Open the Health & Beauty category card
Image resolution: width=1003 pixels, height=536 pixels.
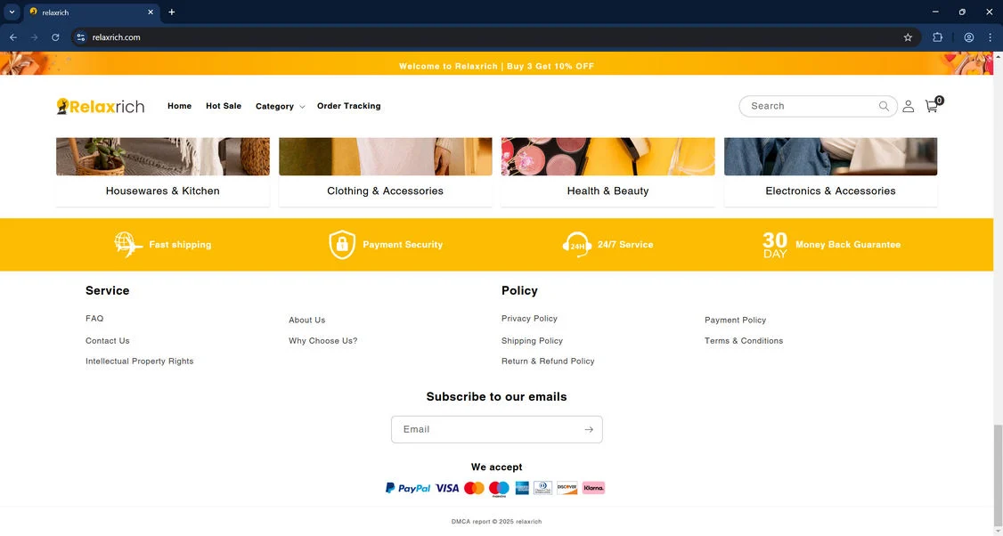coord(608,172)
